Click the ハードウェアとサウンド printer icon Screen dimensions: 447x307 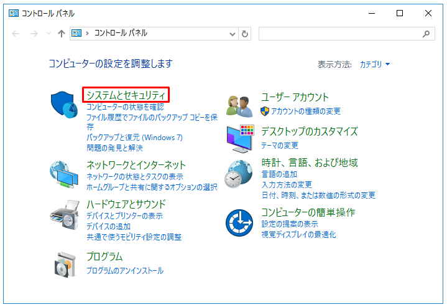65,215
